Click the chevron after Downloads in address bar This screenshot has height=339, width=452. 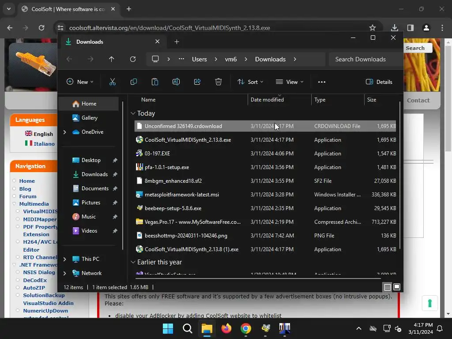pyautogui.click(x=294, y=59)
